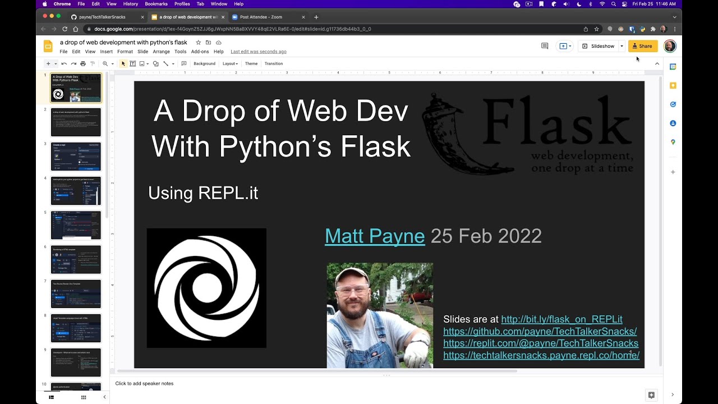
Task: Open the Slides home logo icon
Action: click(x=48, y=46)
